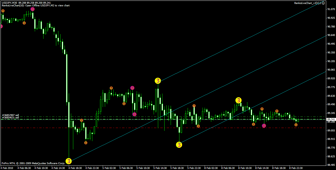The image size is (336, 170).
Task: Click the orange 1 marker above the very first candles
Action: click(x=3, y=11)
